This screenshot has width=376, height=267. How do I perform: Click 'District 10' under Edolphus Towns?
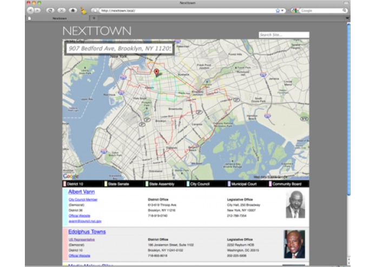[x=76, y=250]
